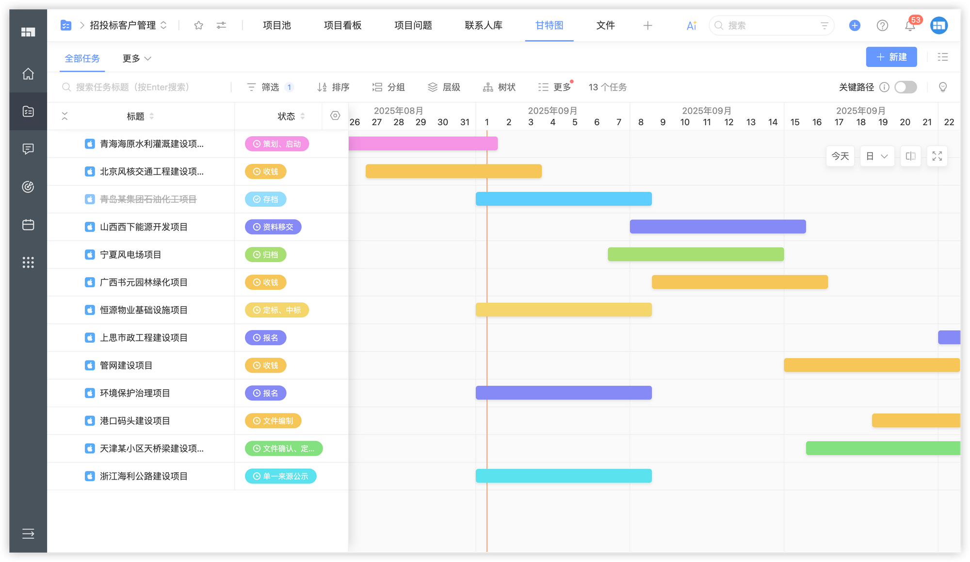Open the apps grid icon in the sidebar
Viewport: 970px width, 562px height.
tap(28, 263)
